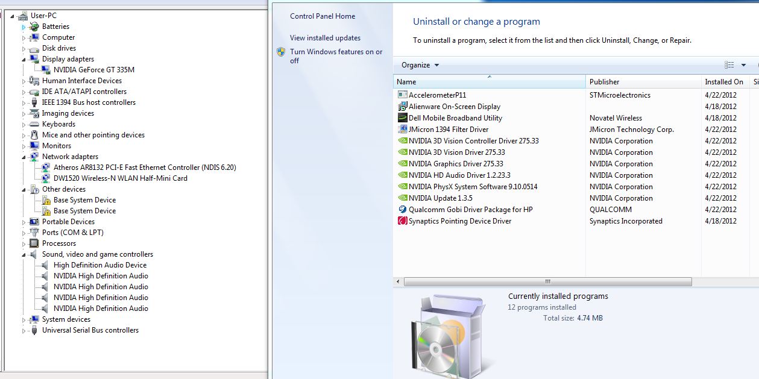Click the Display adapters category icon

(x=34, y=59)
